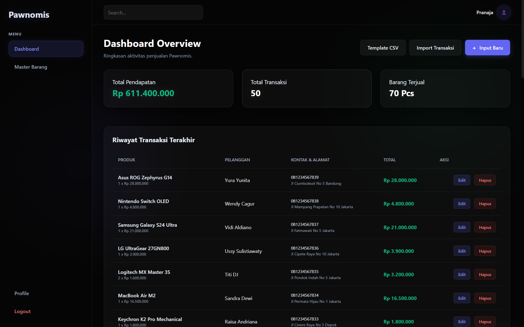Click the page vertical scrollbar
The height and width of the screenshot is (327, 524).
tap(522, 40)
